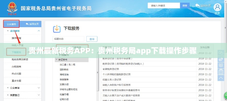Click the 标题名称 input field

[x=68, y=39]
